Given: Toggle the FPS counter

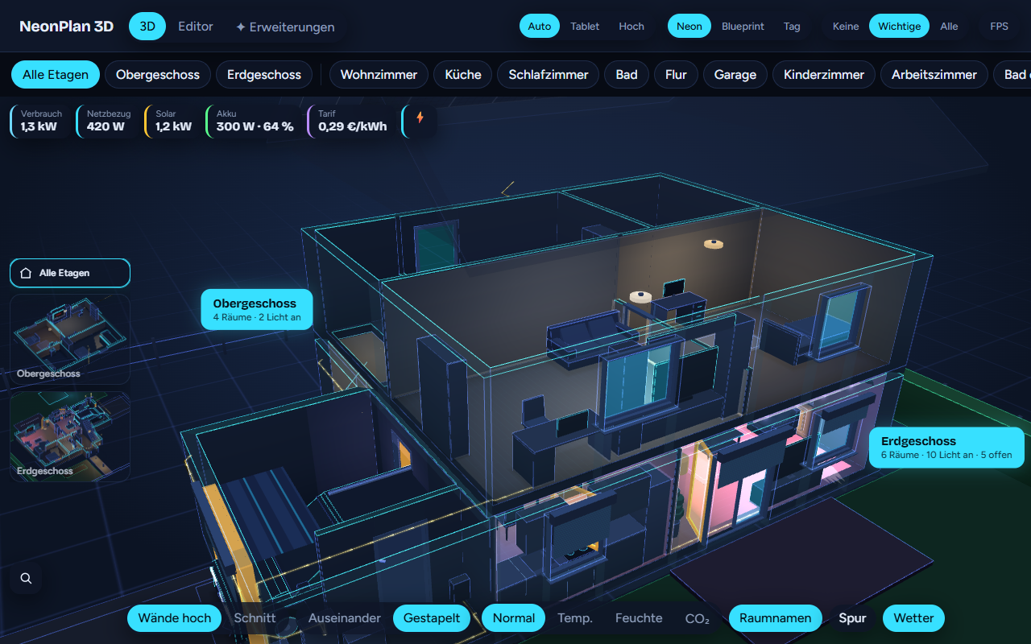Looking at the screenshot, I should pos(999,27).
